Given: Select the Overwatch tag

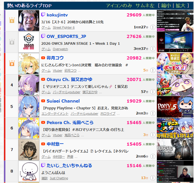Looking at the screenshot, I should point(60,49).
